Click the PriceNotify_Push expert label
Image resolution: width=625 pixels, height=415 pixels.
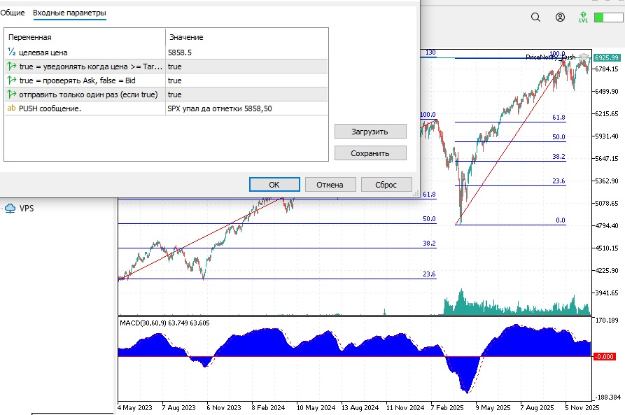[x=551, y=57]
